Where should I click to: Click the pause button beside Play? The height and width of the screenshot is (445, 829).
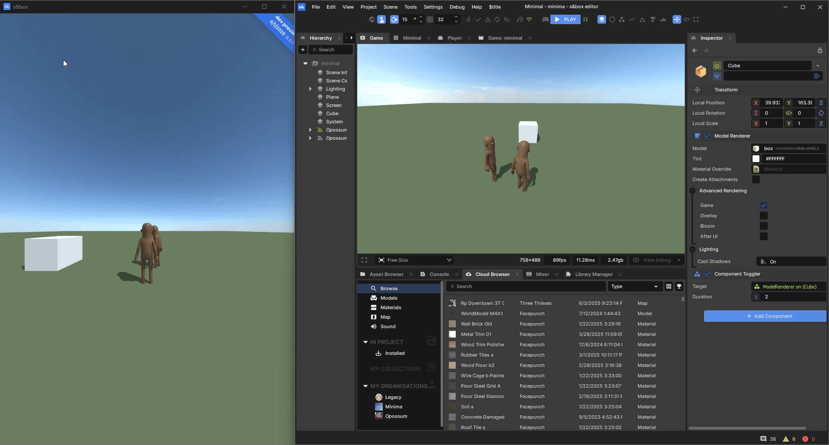[x=585, y=19]
